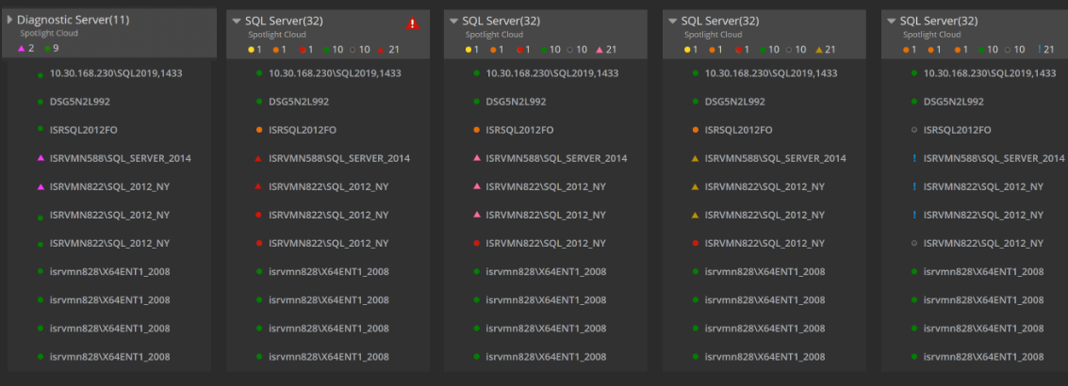This screenshot has height=386, width=1068.
Task: Click red alert warning icon in SQL Server header
Action: pyautogui.click(x=413, y=24)
